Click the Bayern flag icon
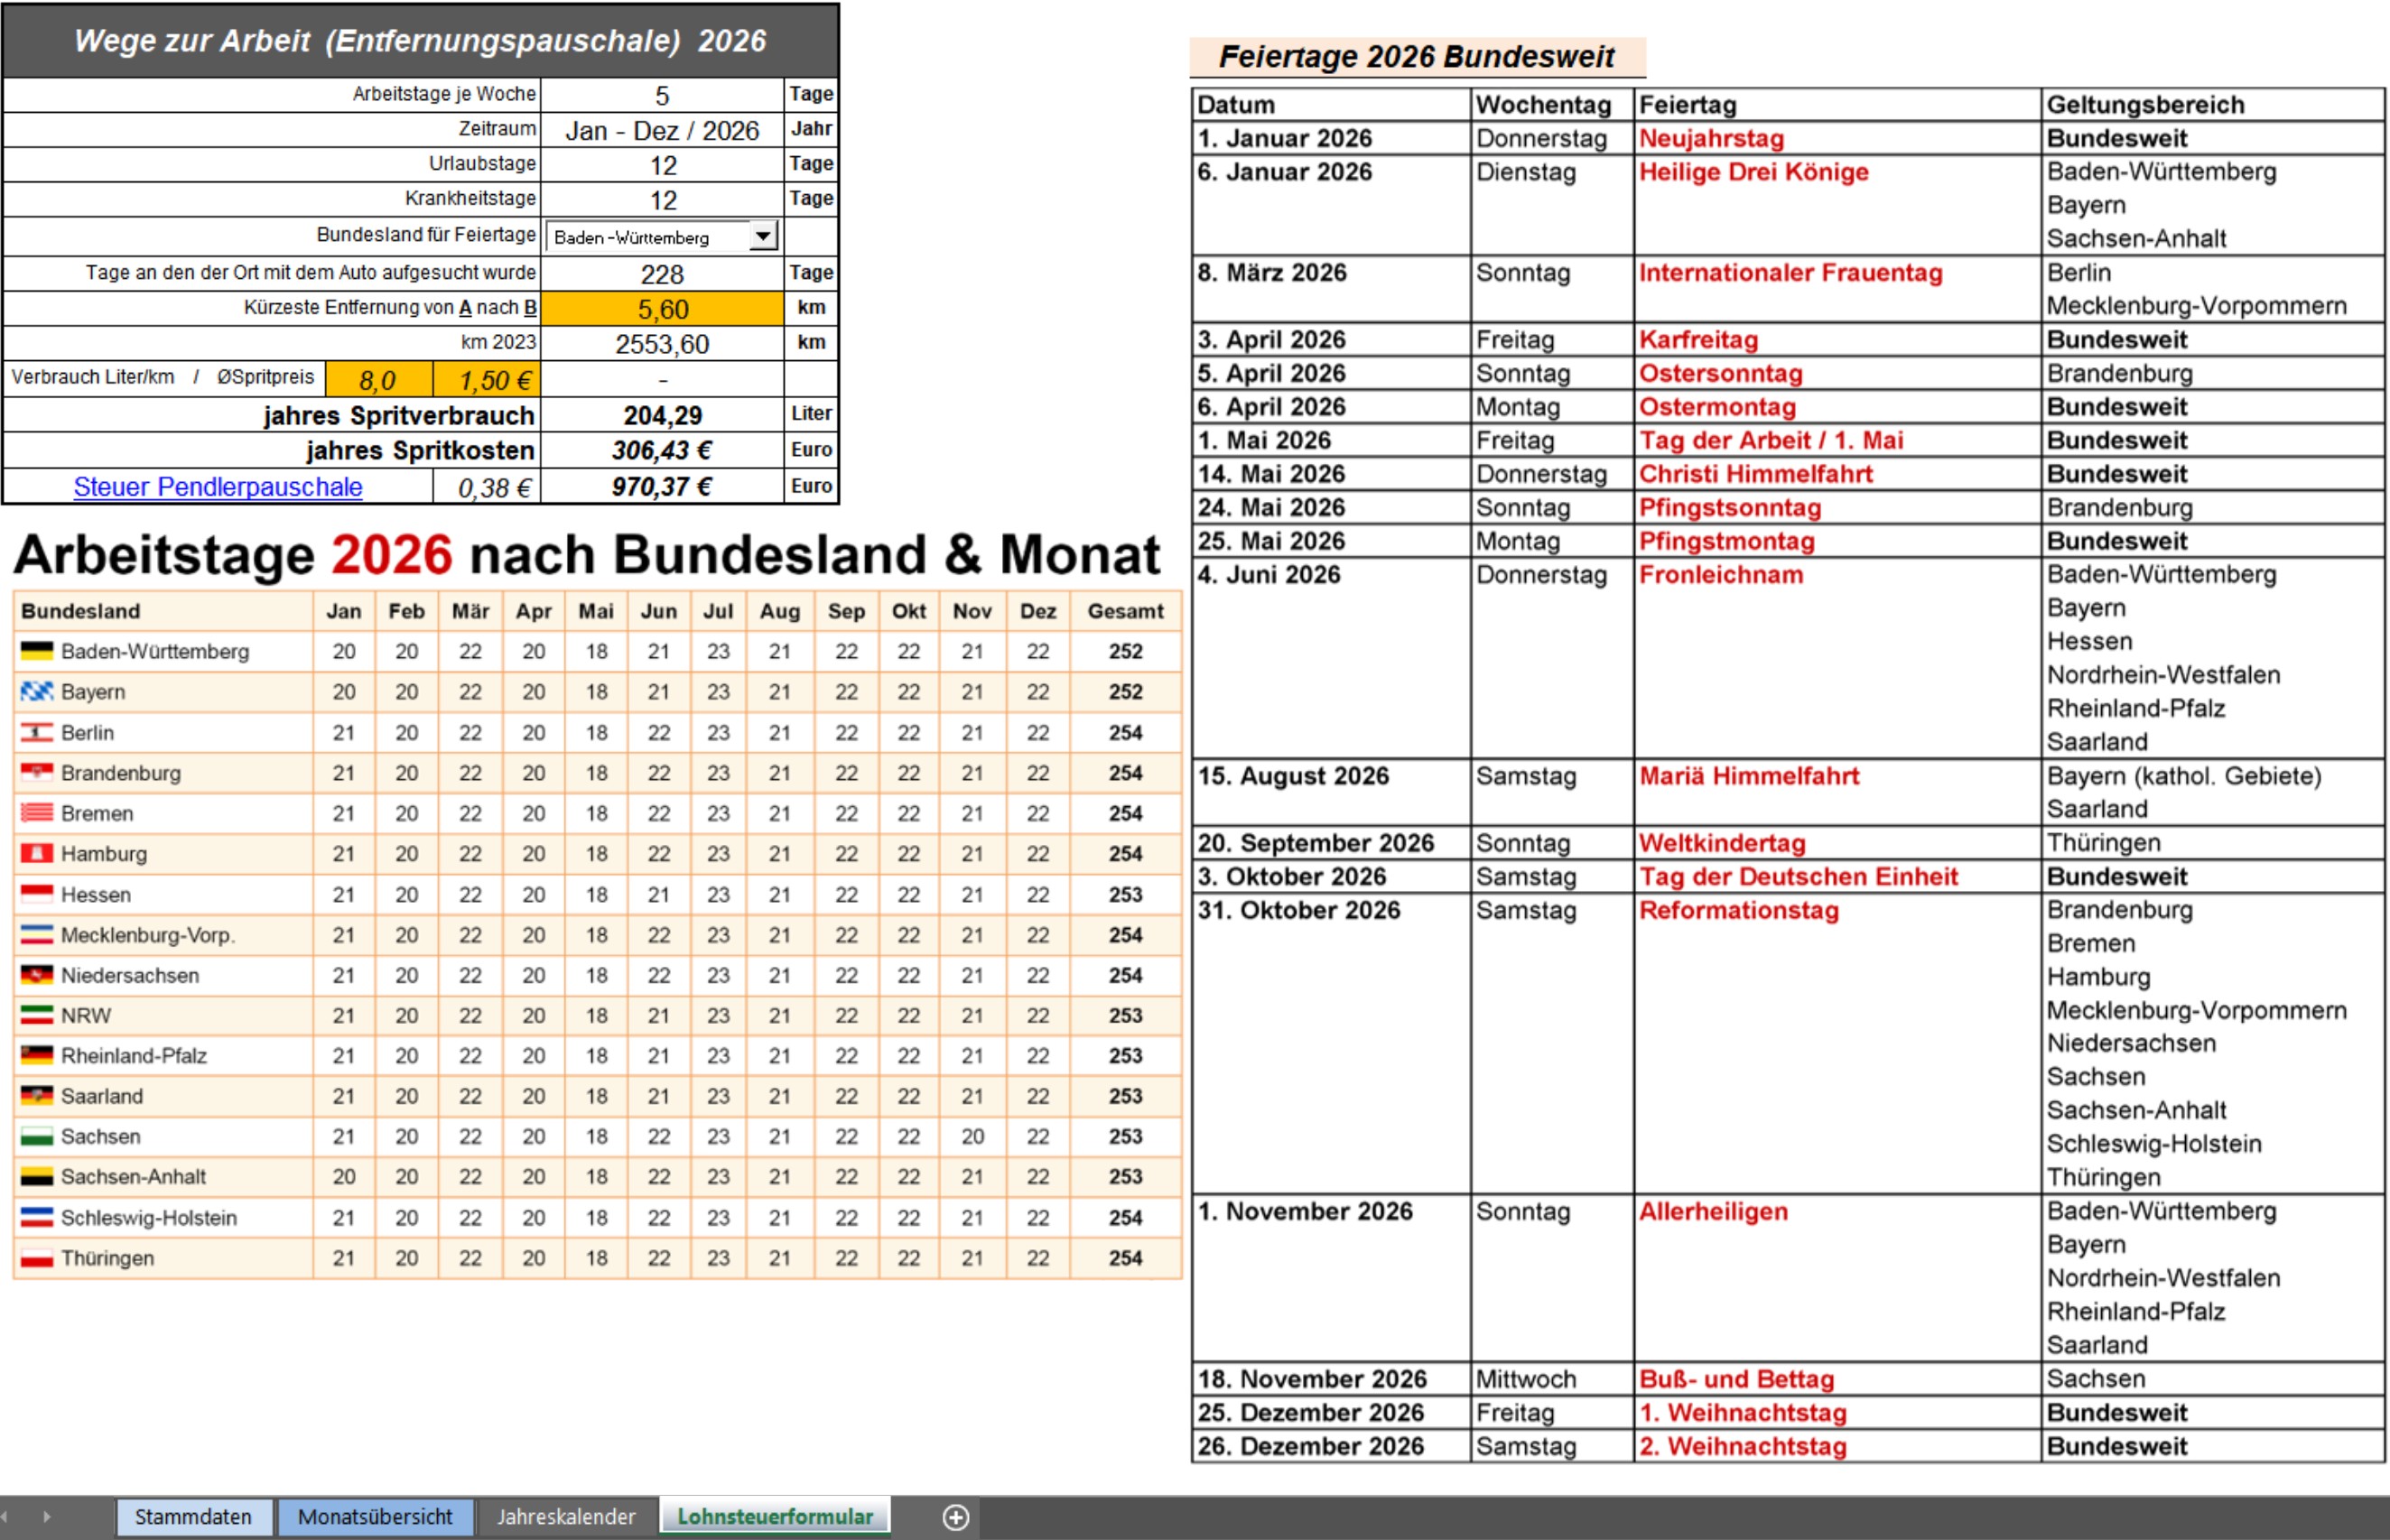The width and height of the screenshot is (2390, 1540). [x=37, y=692]
